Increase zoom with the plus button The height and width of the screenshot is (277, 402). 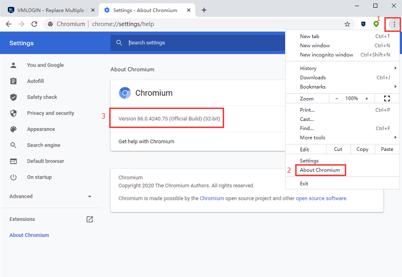(367, 99)
